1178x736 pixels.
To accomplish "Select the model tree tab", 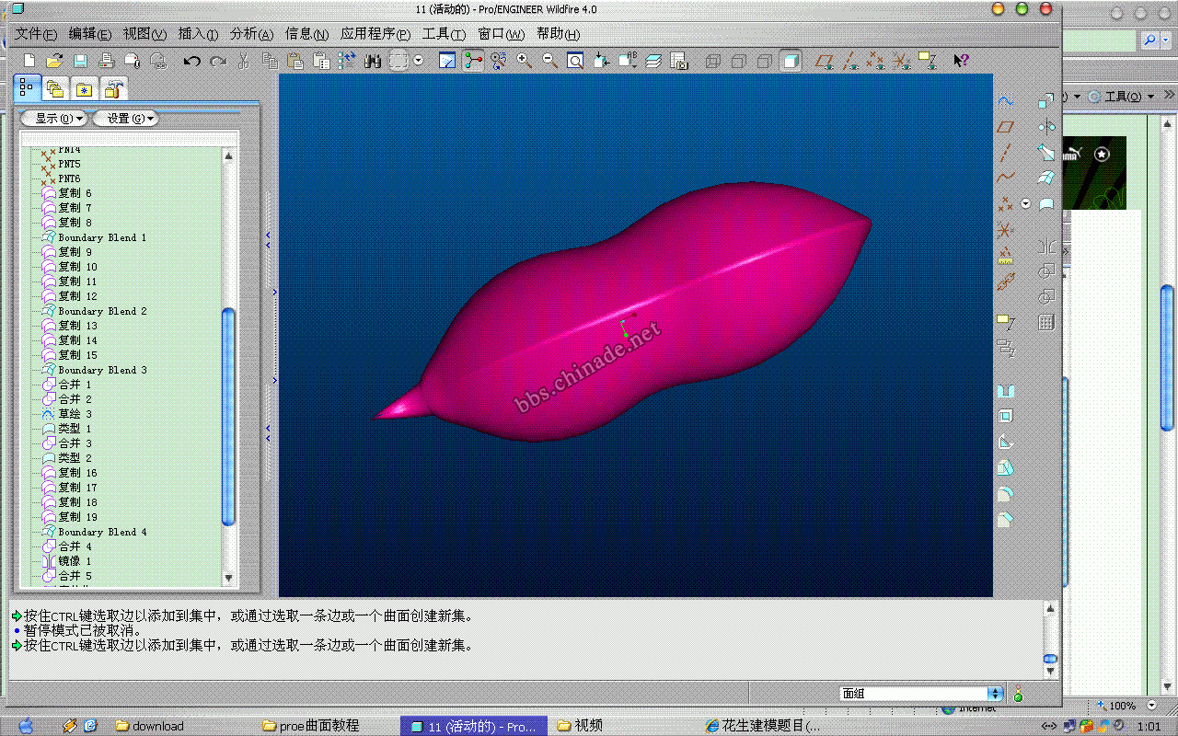I will tap(26, 88).
